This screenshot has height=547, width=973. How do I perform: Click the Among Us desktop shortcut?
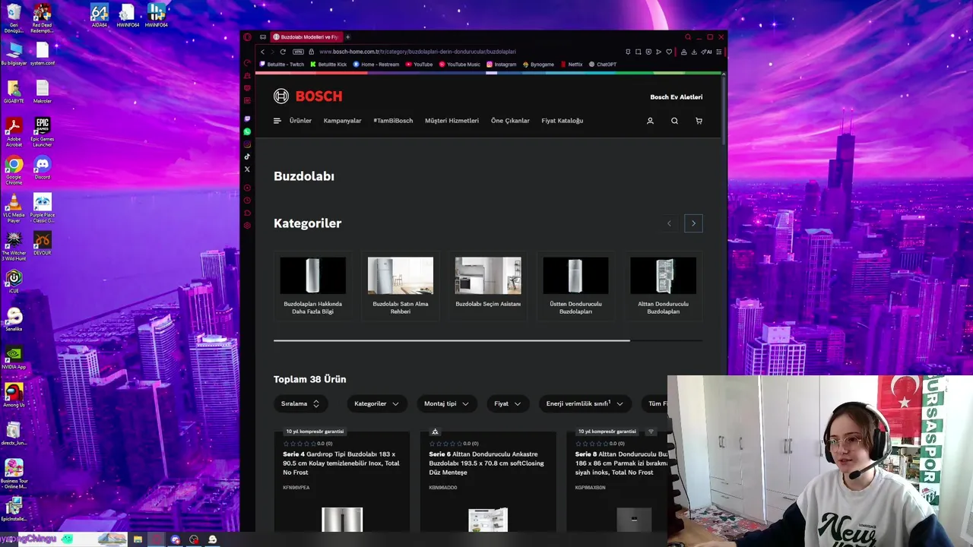click(14, 397)
